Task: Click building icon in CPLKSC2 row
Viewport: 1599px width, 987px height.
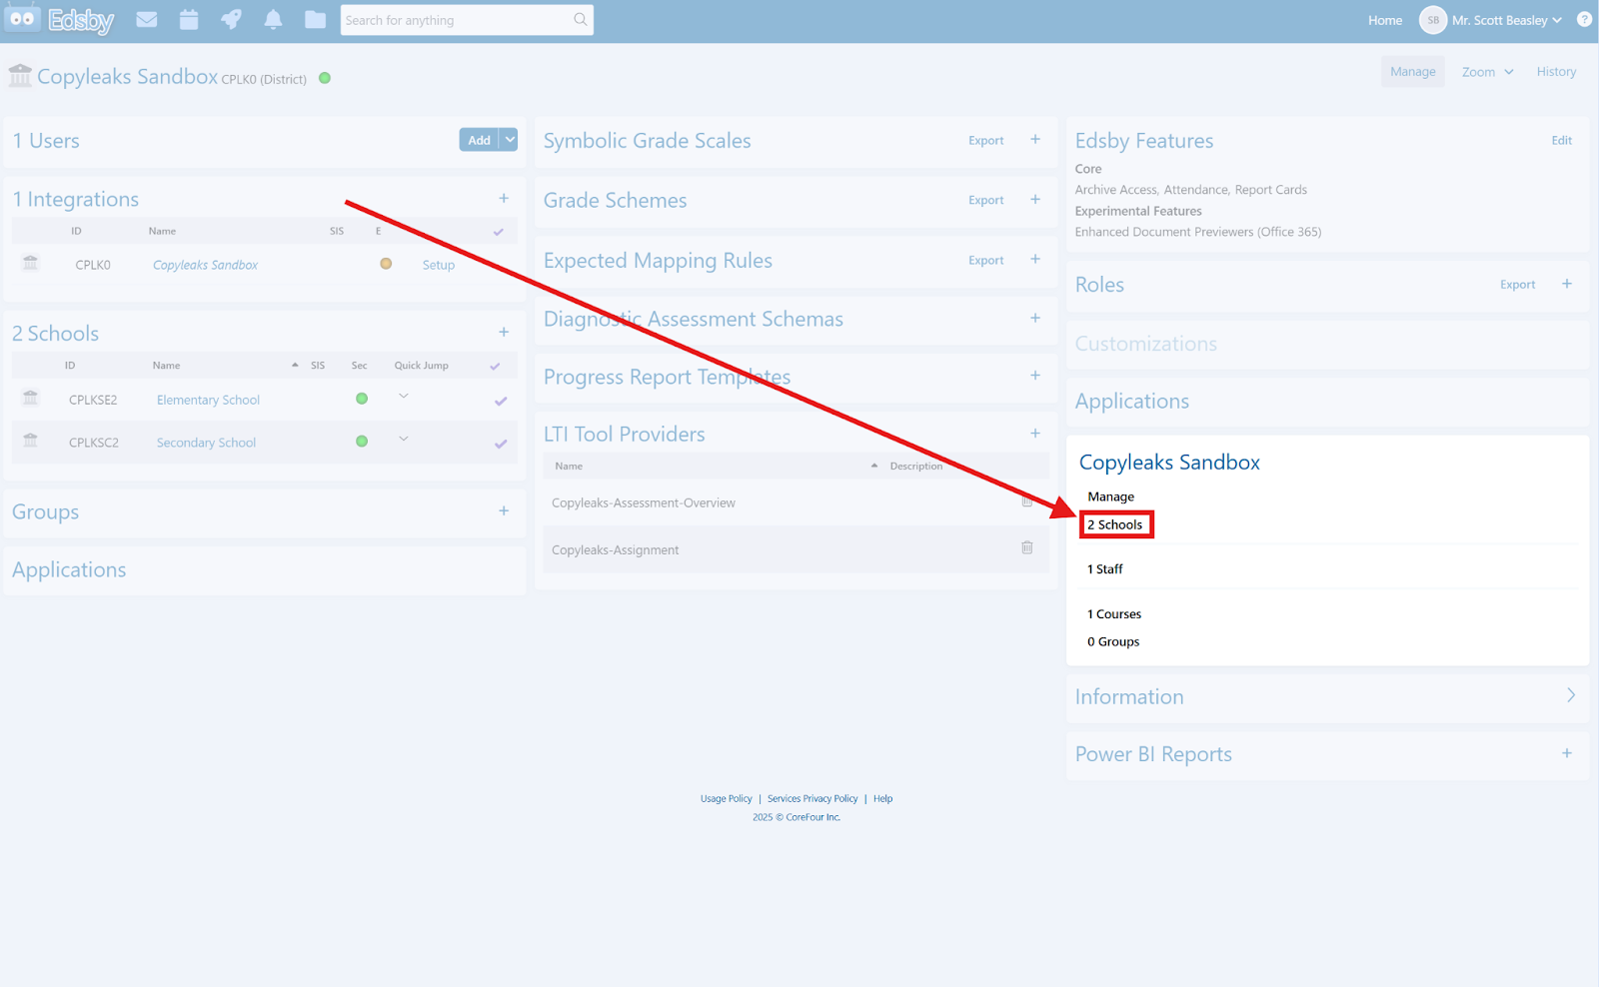Action: point(31,441)
